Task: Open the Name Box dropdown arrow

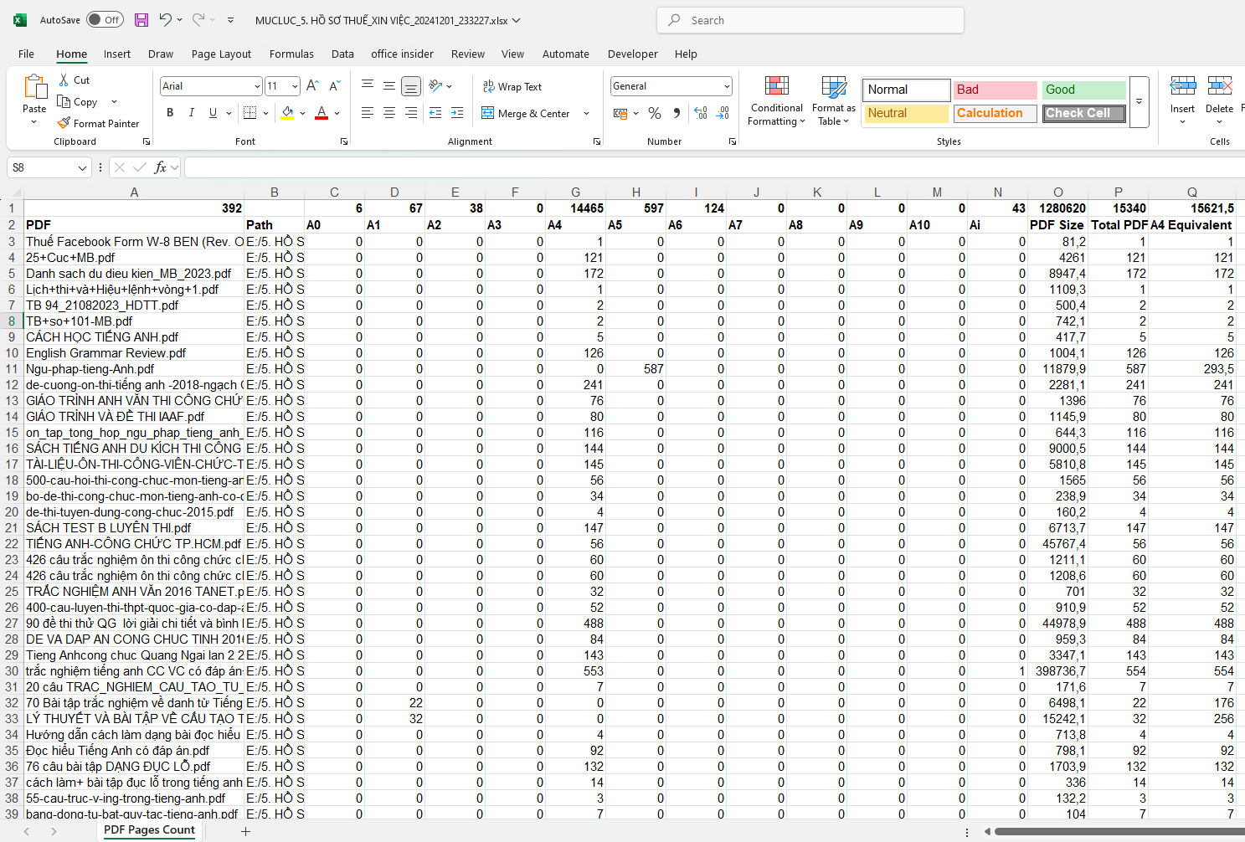Action: pyautogui.click(x=82, y=168)
